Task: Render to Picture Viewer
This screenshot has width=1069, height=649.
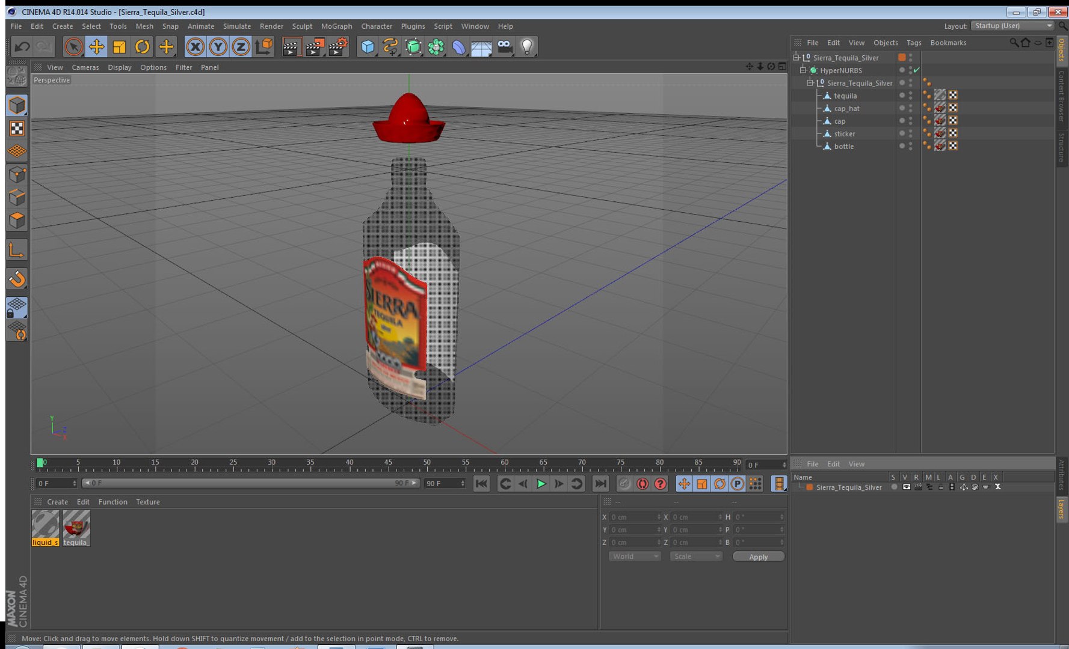Action: click(315, 46)
